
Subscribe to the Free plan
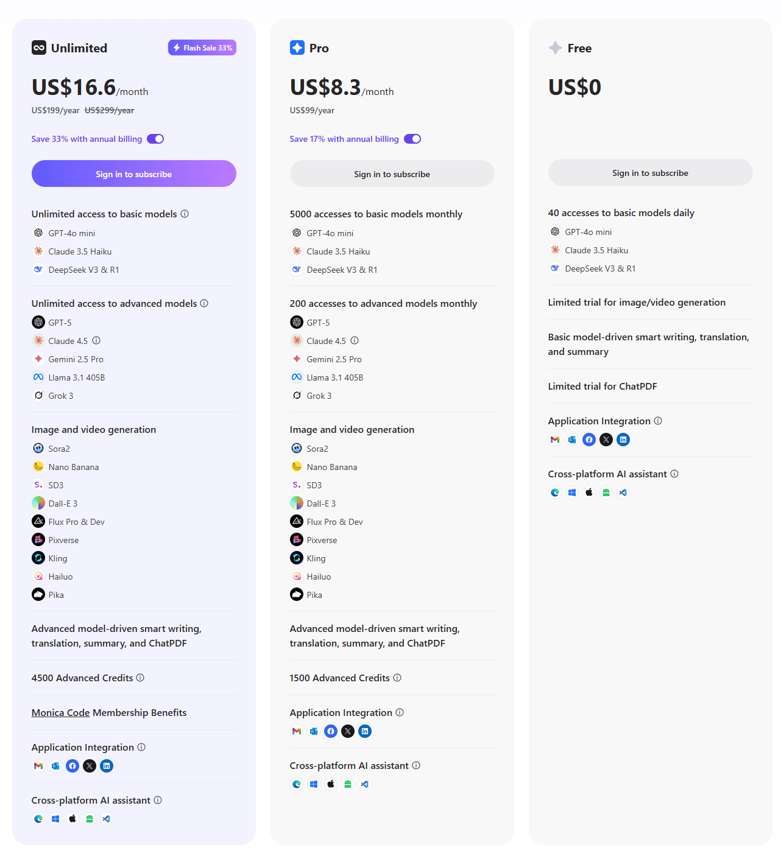pyautogui.click(x=650, y=173)
